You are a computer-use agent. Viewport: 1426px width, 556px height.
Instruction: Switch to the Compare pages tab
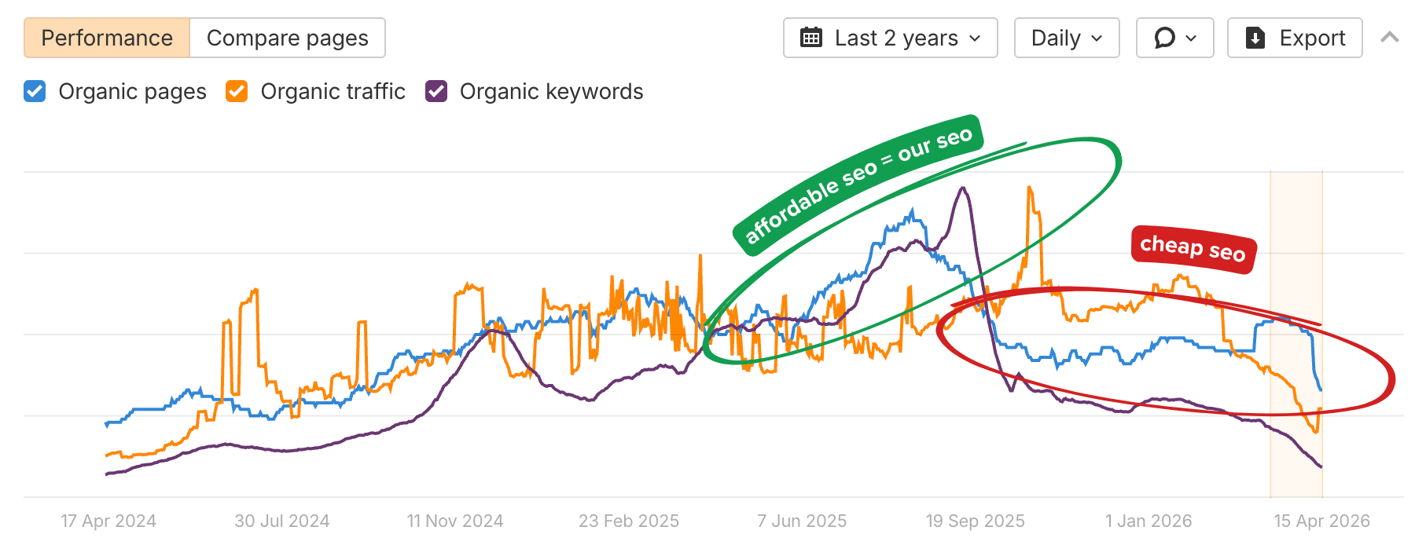286,37
